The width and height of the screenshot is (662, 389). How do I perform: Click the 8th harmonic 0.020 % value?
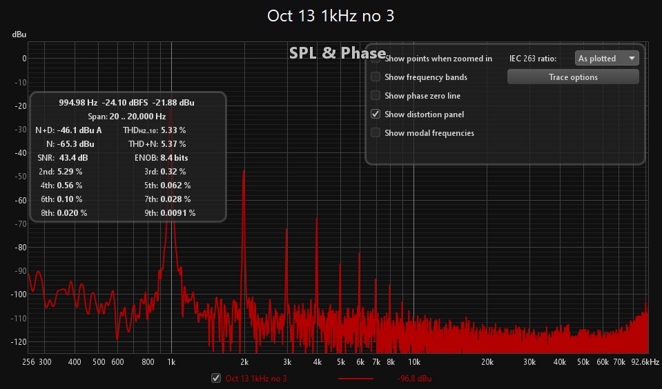click(x=72, y=213)
